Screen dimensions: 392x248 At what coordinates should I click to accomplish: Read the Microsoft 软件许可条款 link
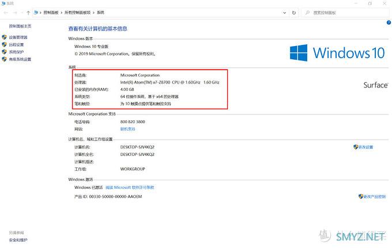click(130, 188)
